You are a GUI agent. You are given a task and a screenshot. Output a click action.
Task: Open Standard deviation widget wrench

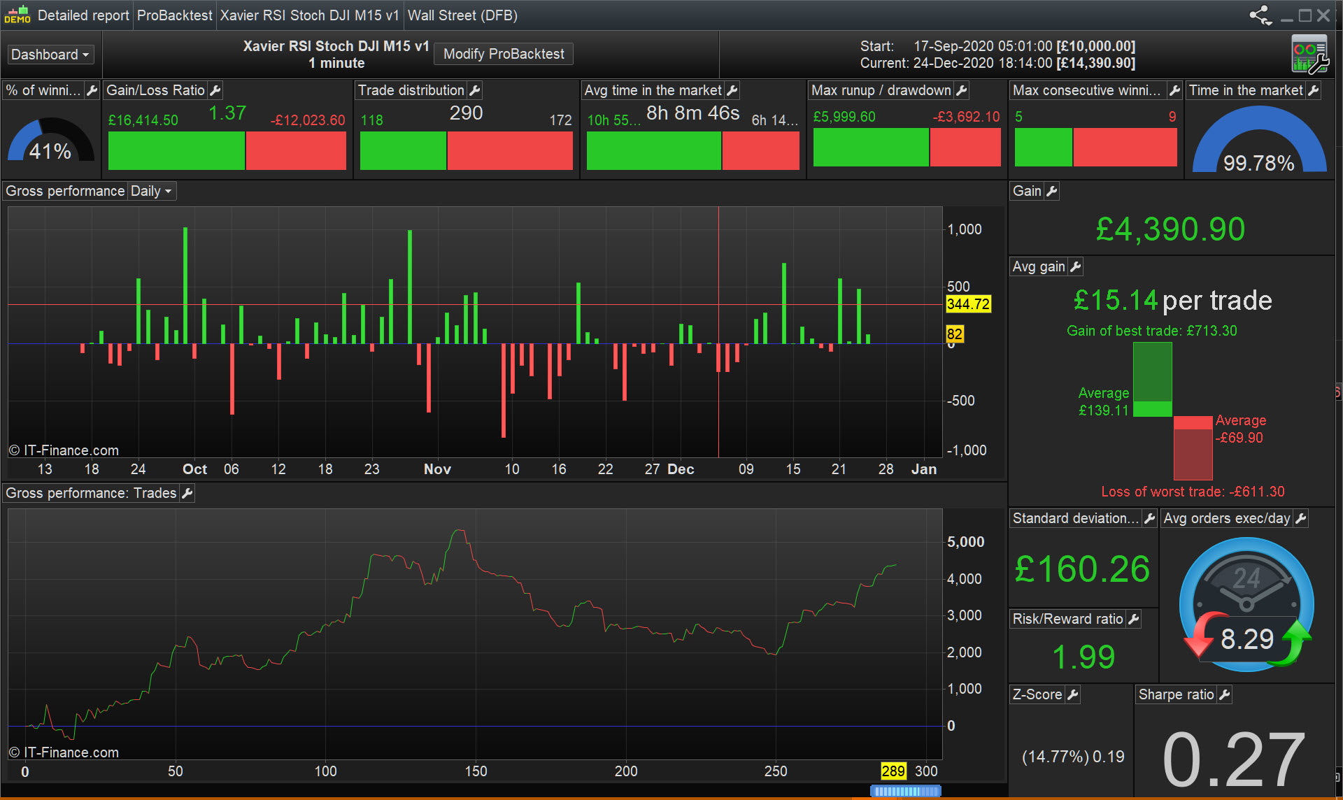[1149, 518]
